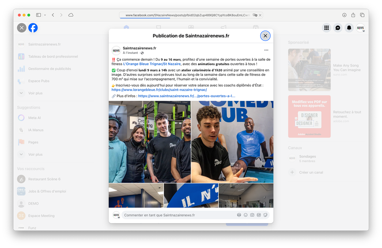Close the publication dialog
The width and height of the screenshot is (382, 248).
(265, 36)
